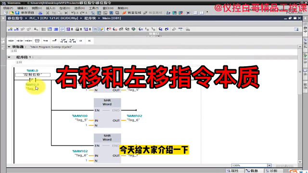The height and width of the screenshot is (173, 308).
Task: Collapse 程序段 1 network
Action: pos(9,57)
